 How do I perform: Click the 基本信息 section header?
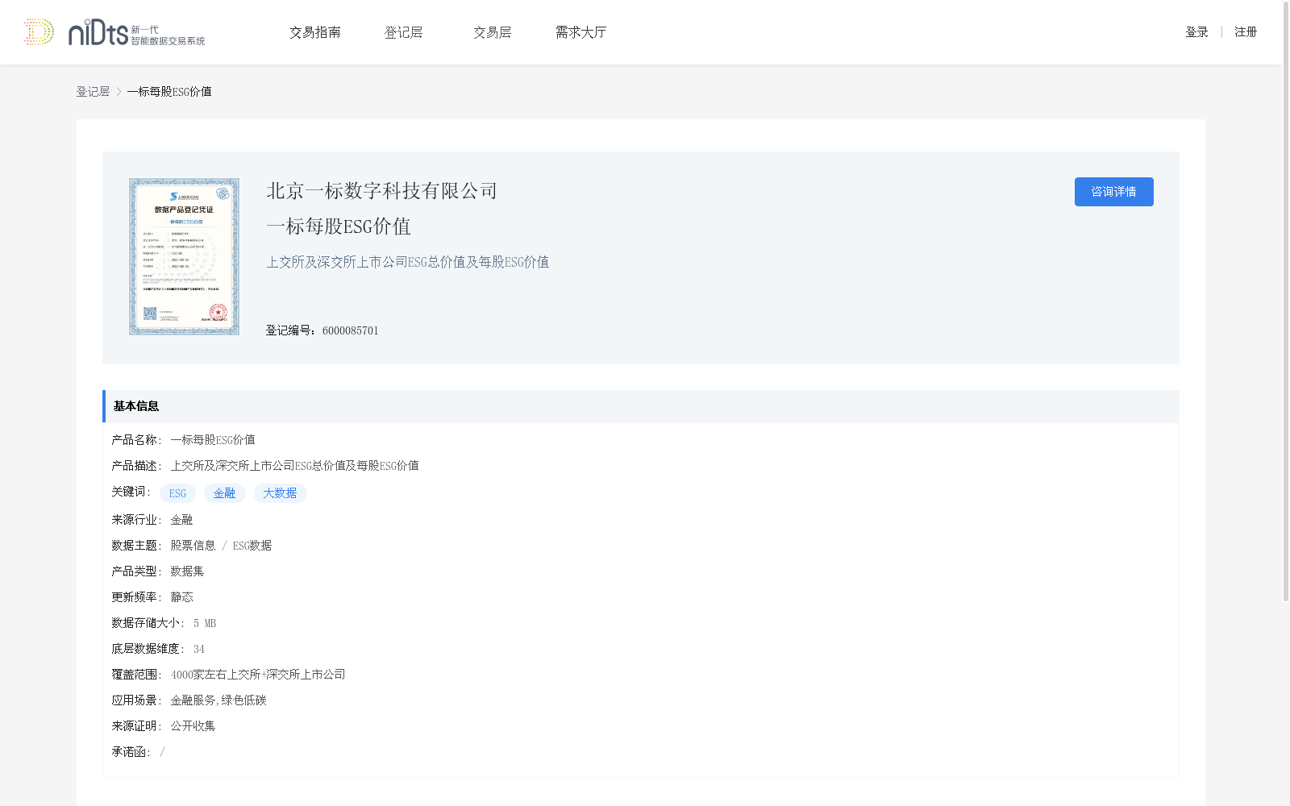coord(640,406)
